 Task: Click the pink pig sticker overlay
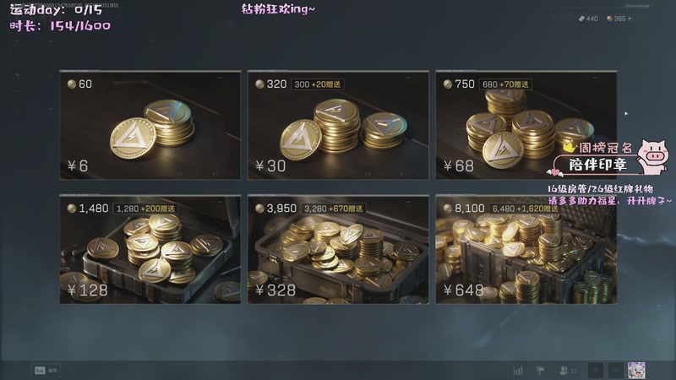click(652, 156)
